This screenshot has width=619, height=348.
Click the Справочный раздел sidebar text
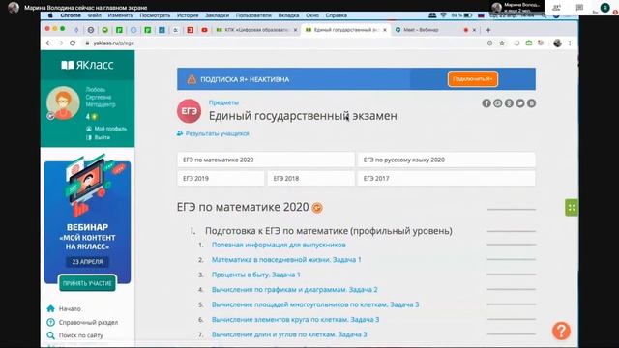[x=88, y=322]
